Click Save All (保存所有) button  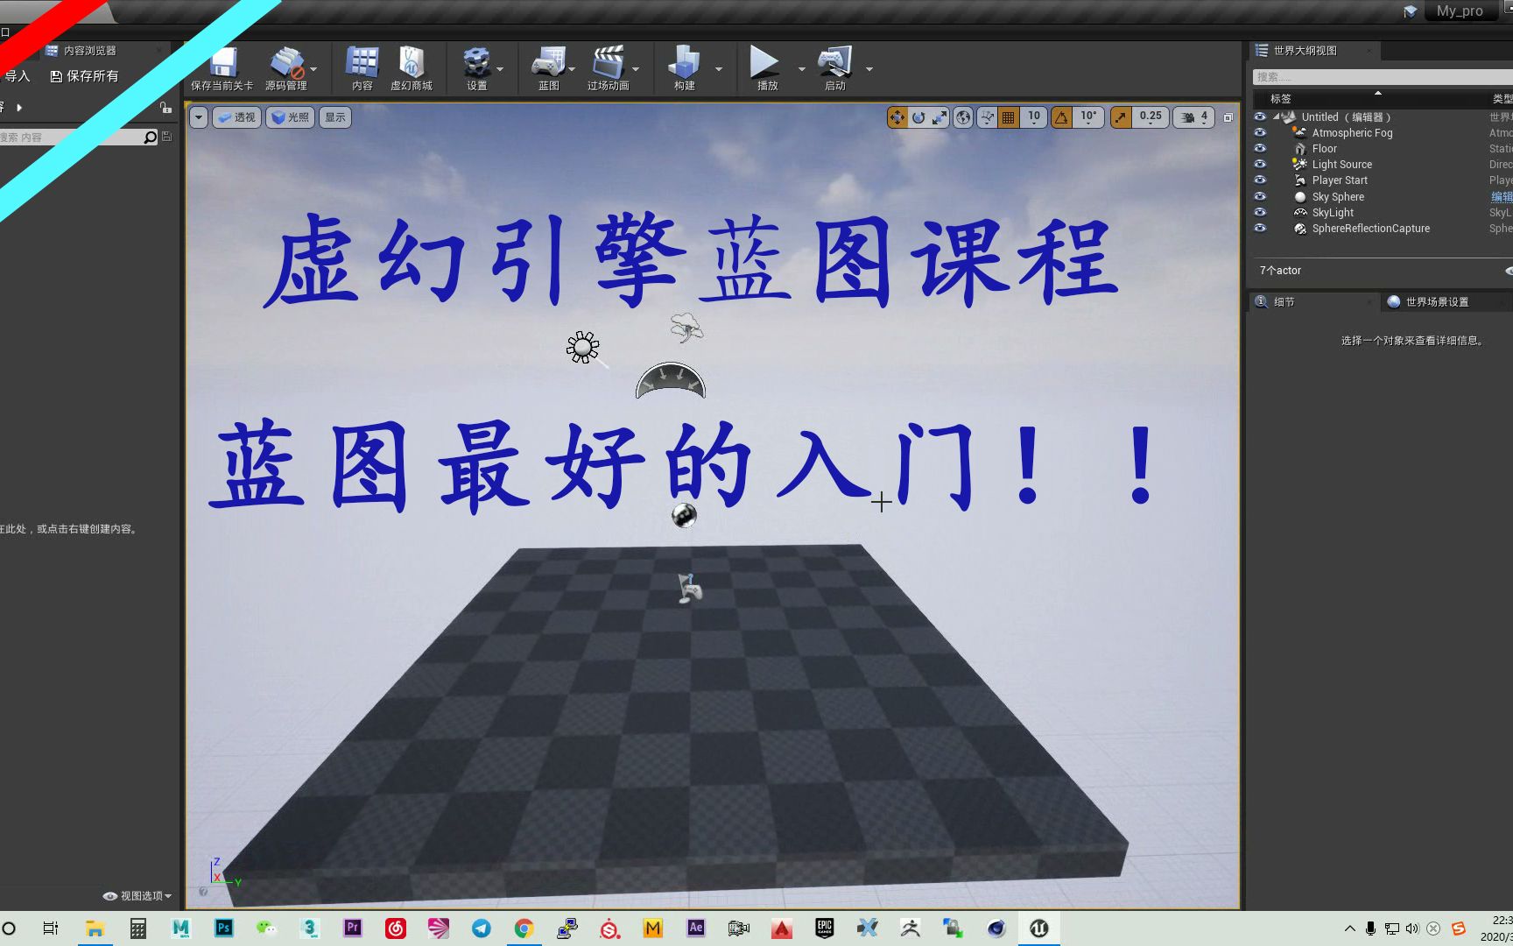point(84,76)
